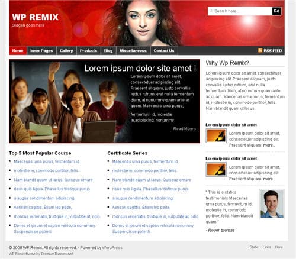The height and width of the screenshot is (259, 296).
Task: Select the Products menu item
Action: coord(88,51)
